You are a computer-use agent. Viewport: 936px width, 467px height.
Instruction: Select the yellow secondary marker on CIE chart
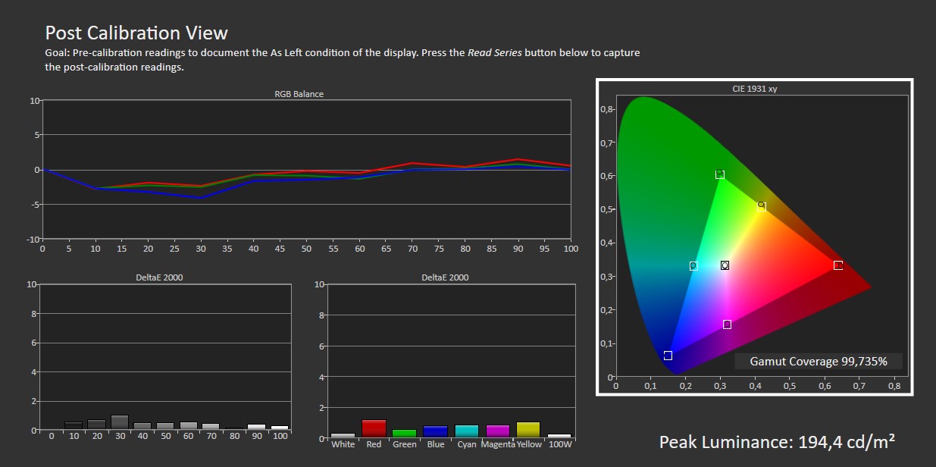[x=762, y=206]
